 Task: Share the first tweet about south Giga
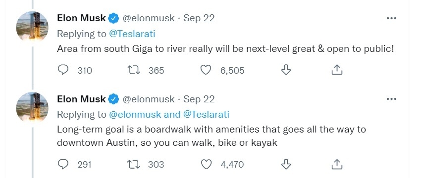coord(337,70)
